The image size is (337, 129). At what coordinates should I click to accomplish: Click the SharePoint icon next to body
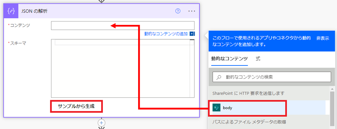[x=217, y=108]
